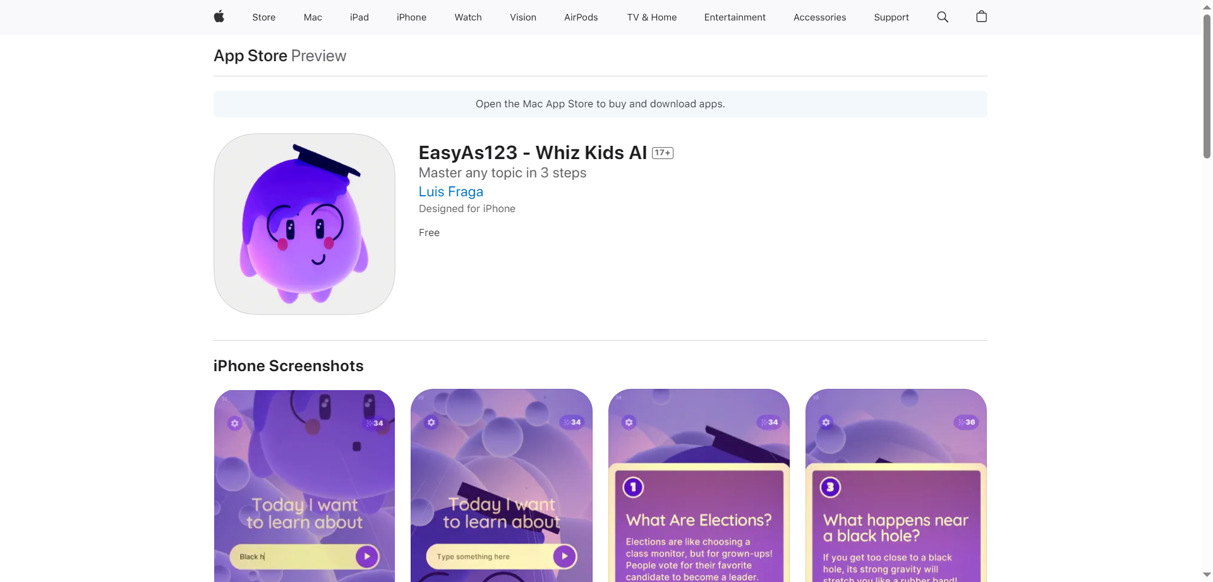The height and width of the screenshot is (582, 1213).
Task: Click the gear icon in first screenshot
Action: coord(235,423)
